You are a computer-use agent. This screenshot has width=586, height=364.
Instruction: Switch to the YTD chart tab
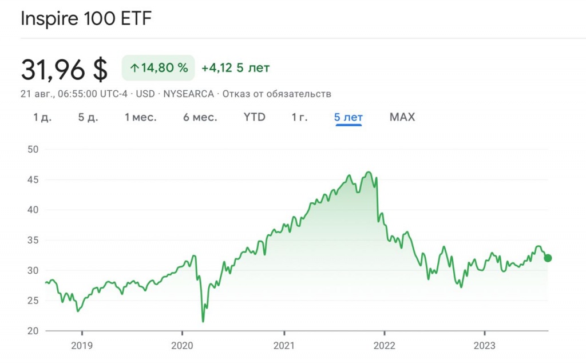tap(255, 117)
